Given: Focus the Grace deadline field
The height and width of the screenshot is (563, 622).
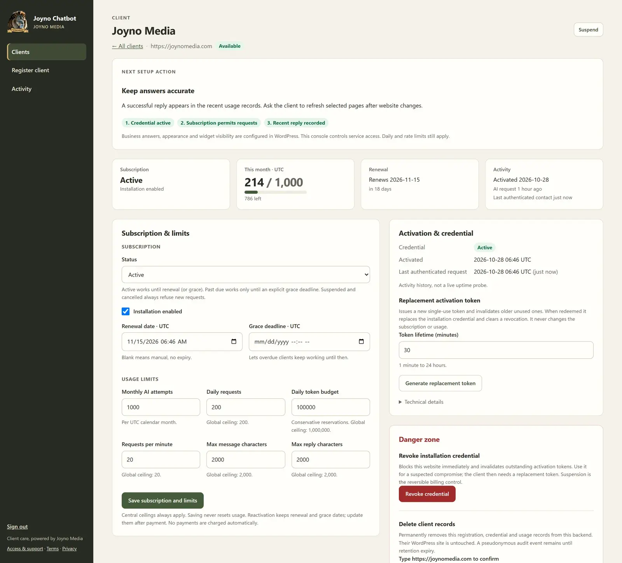Looking at the screenshot, I should [x=309, y=342].
